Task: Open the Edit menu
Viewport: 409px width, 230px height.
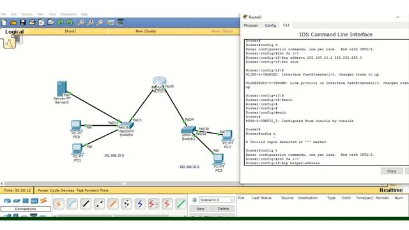Action: point(13,14)
